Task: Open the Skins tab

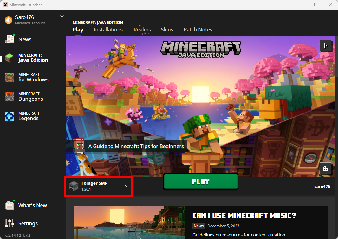Action: pos(167,30)
